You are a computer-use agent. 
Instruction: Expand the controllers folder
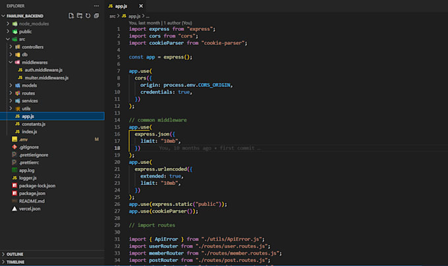pyautogui.click(x=11, y=47)
